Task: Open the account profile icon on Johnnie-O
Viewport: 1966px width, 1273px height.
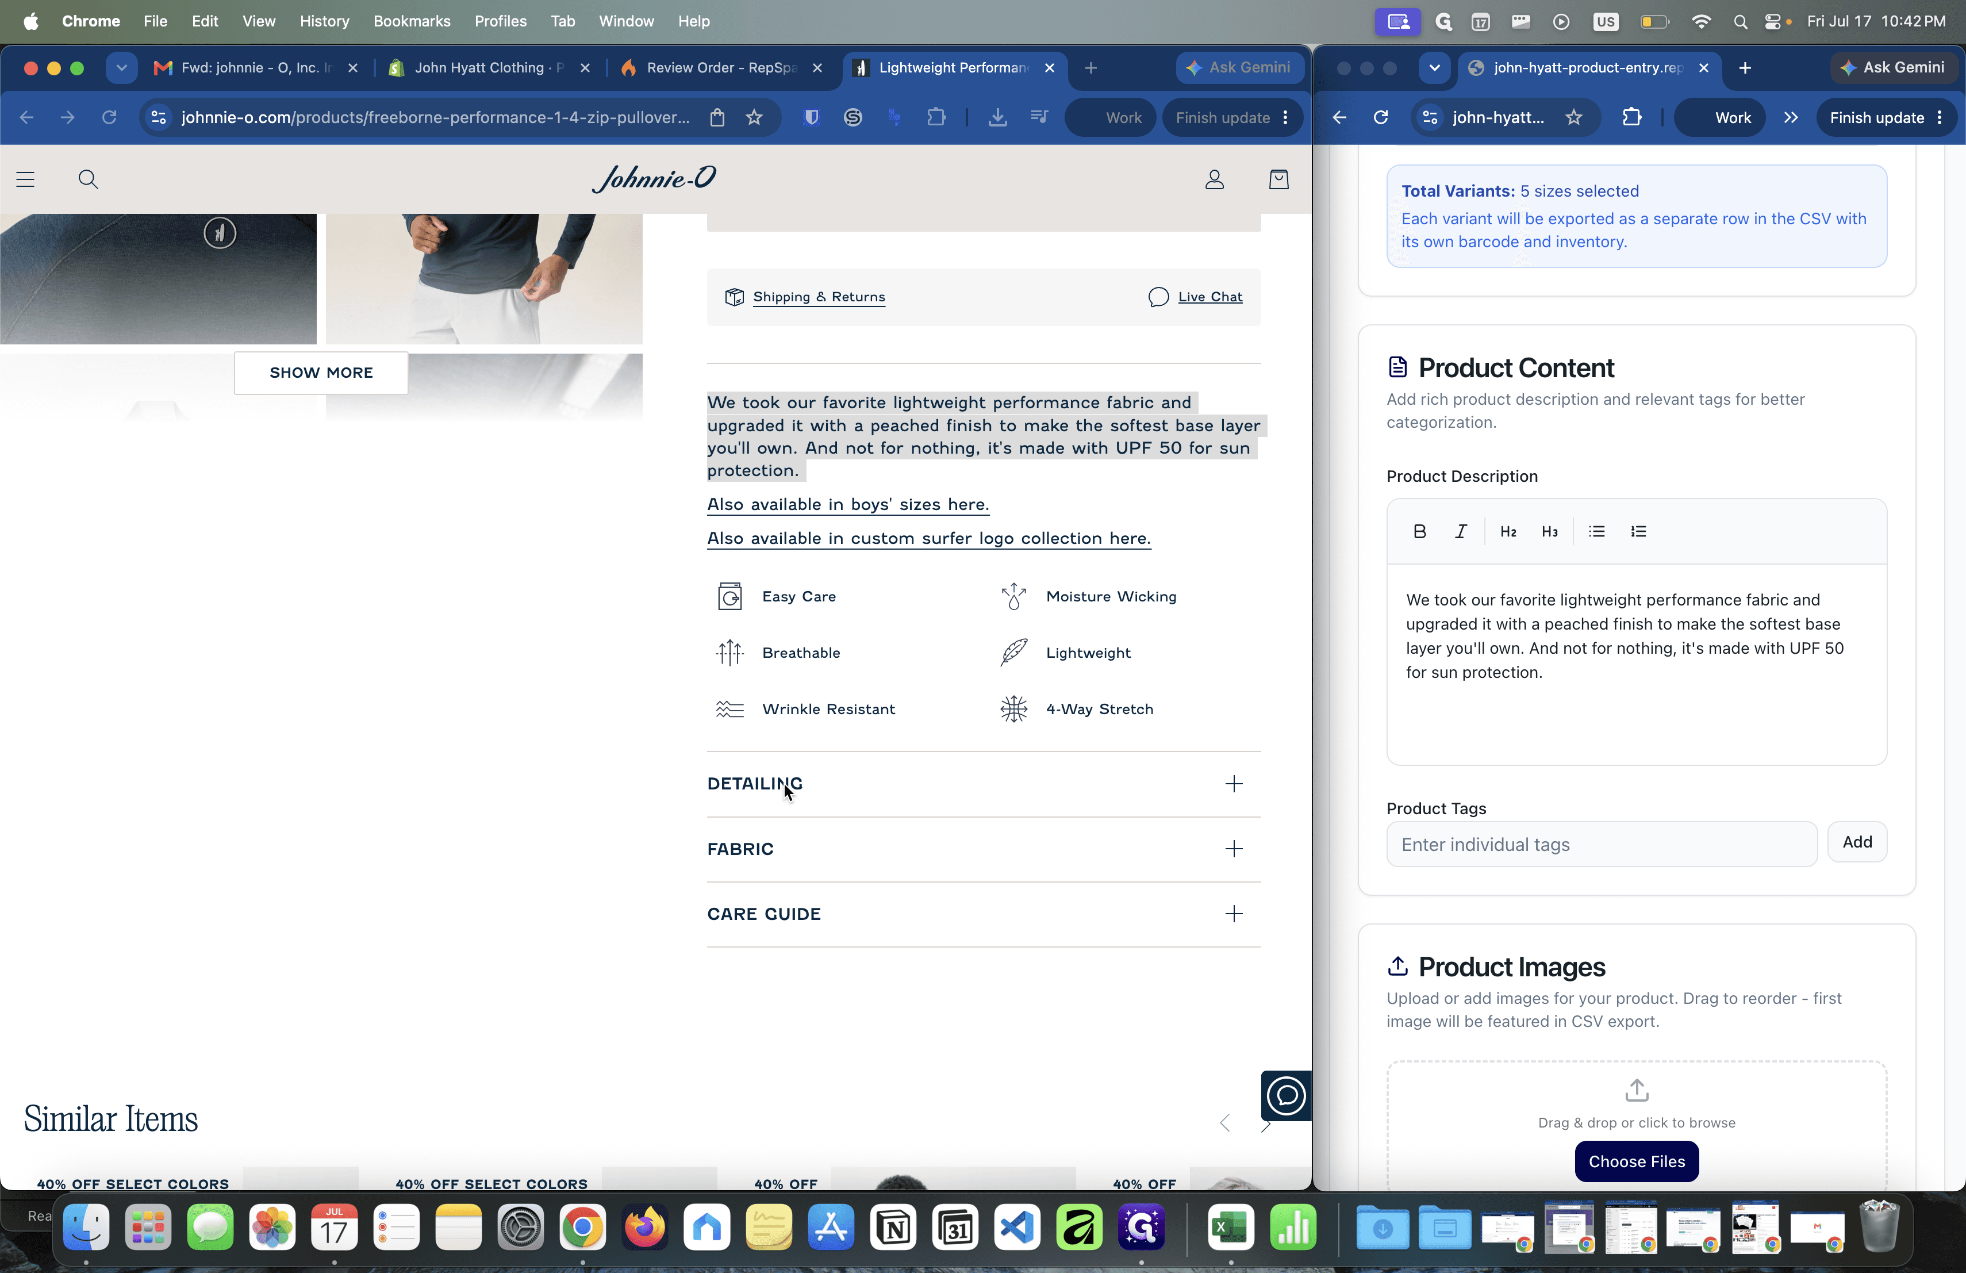Action: [x=1214, y=179]
